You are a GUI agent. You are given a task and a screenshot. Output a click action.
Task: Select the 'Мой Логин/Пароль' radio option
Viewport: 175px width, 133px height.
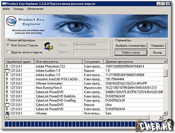pyautogui.click(x=8, y=45)
